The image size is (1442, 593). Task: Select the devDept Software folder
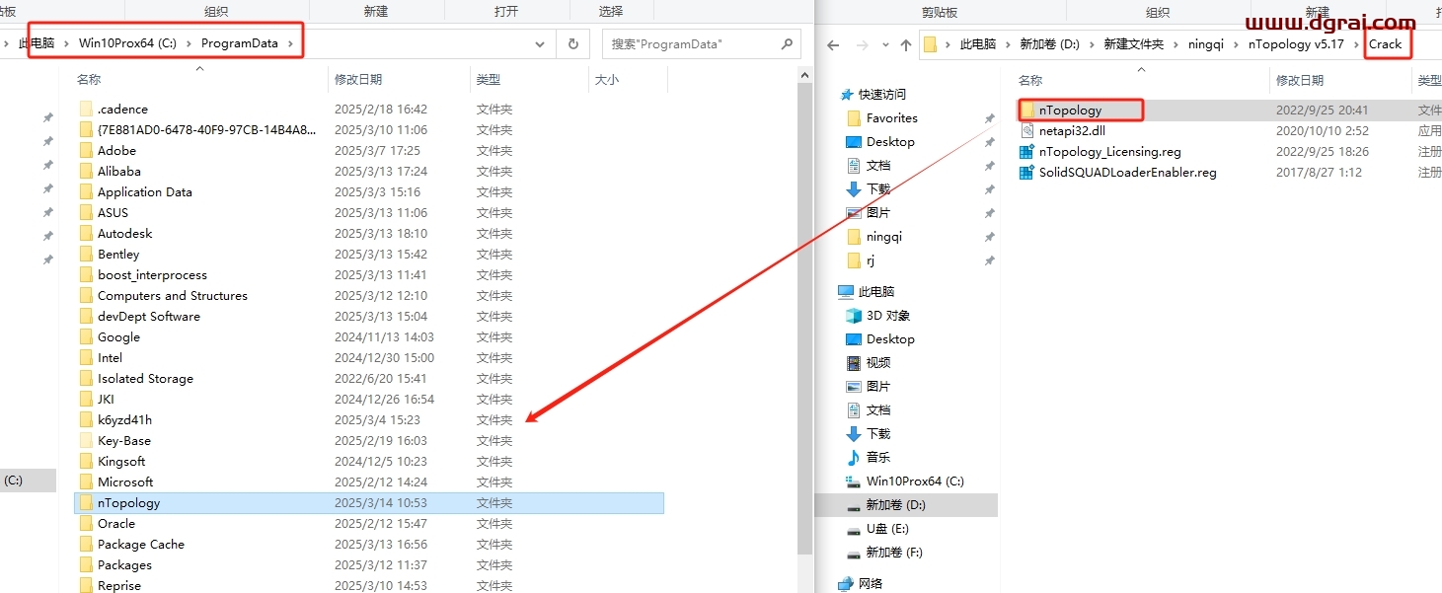(149, 317)
